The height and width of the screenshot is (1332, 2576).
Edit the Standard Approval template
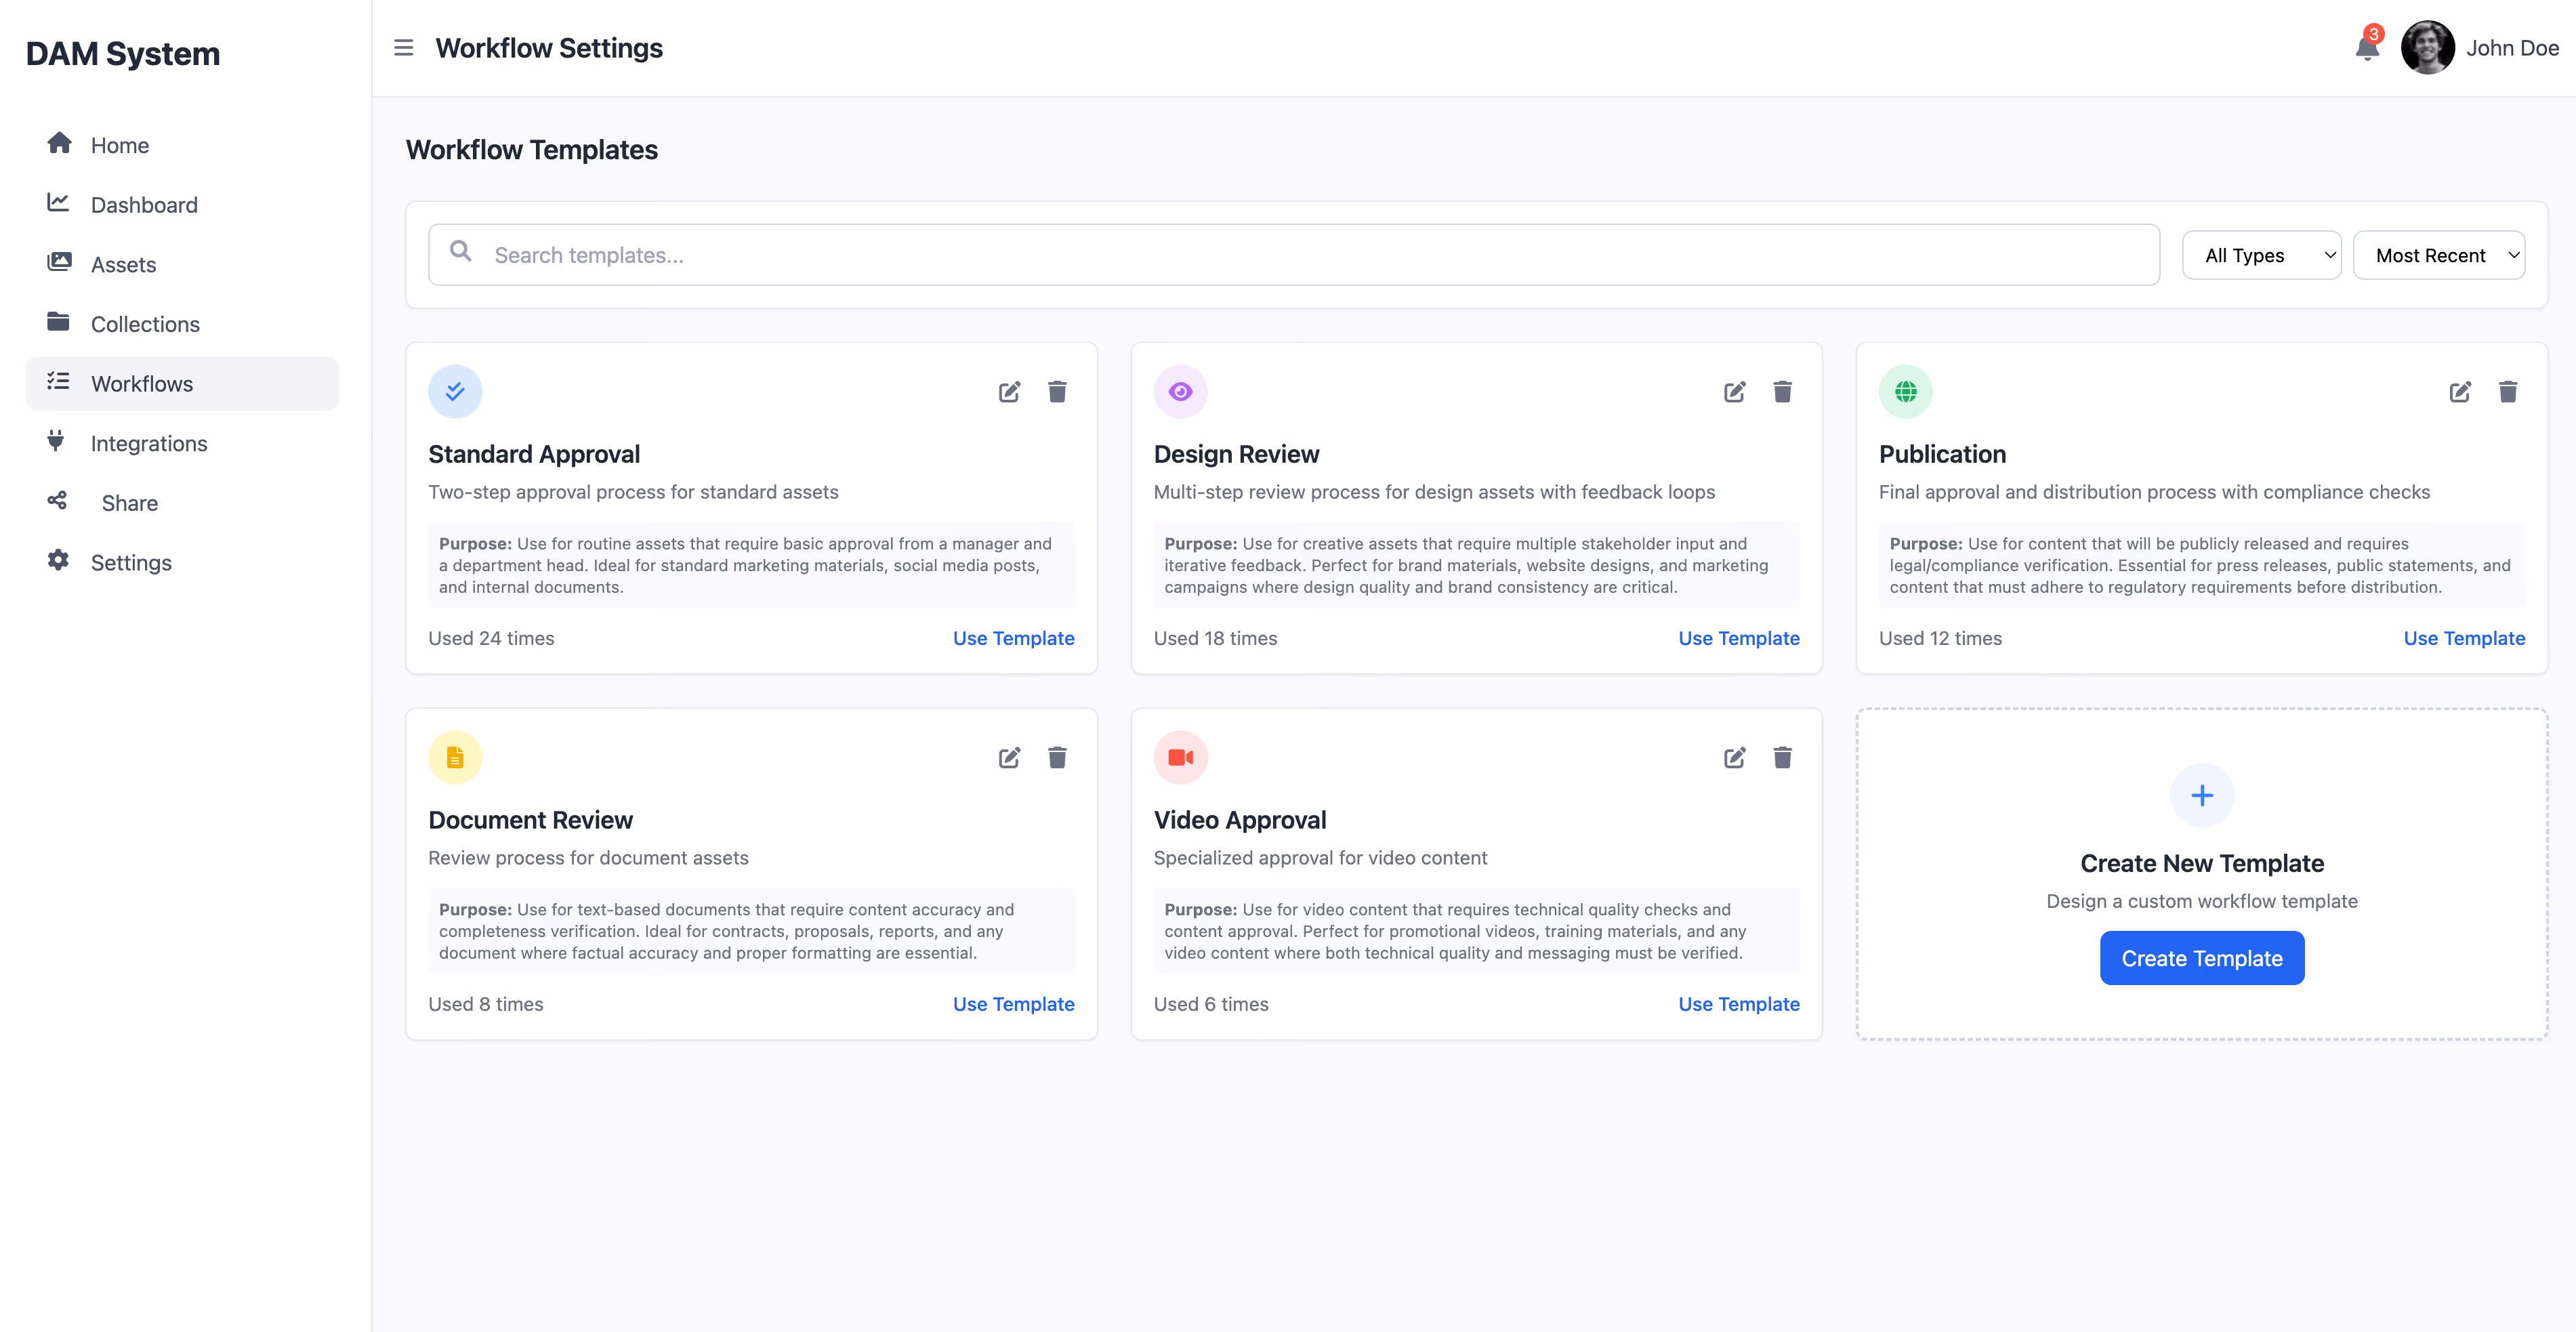[x=1009, y=392]
